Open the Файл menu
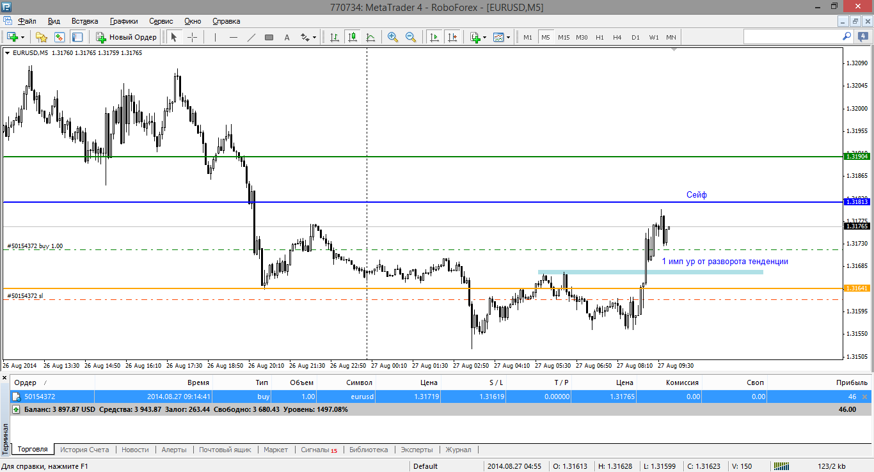This screenshot has height=472, width=874. (x=28, y=21)
